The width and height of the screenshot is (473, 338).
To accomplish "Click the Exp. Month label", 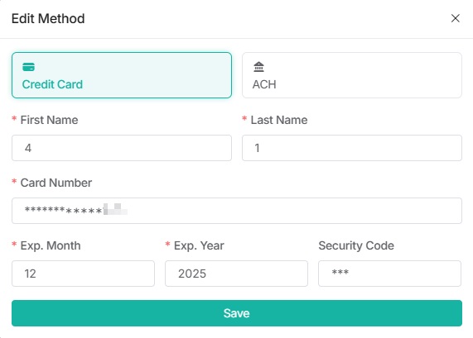I will pyautogui.click(x=51, y=246).
